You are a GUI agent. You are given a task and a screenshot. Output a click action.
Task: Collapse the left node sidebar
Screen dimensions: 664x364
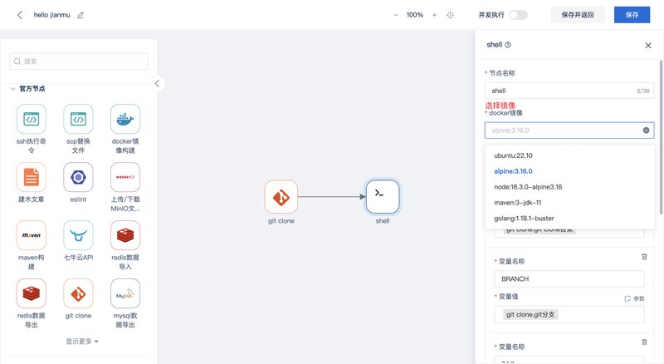point(158,83)
